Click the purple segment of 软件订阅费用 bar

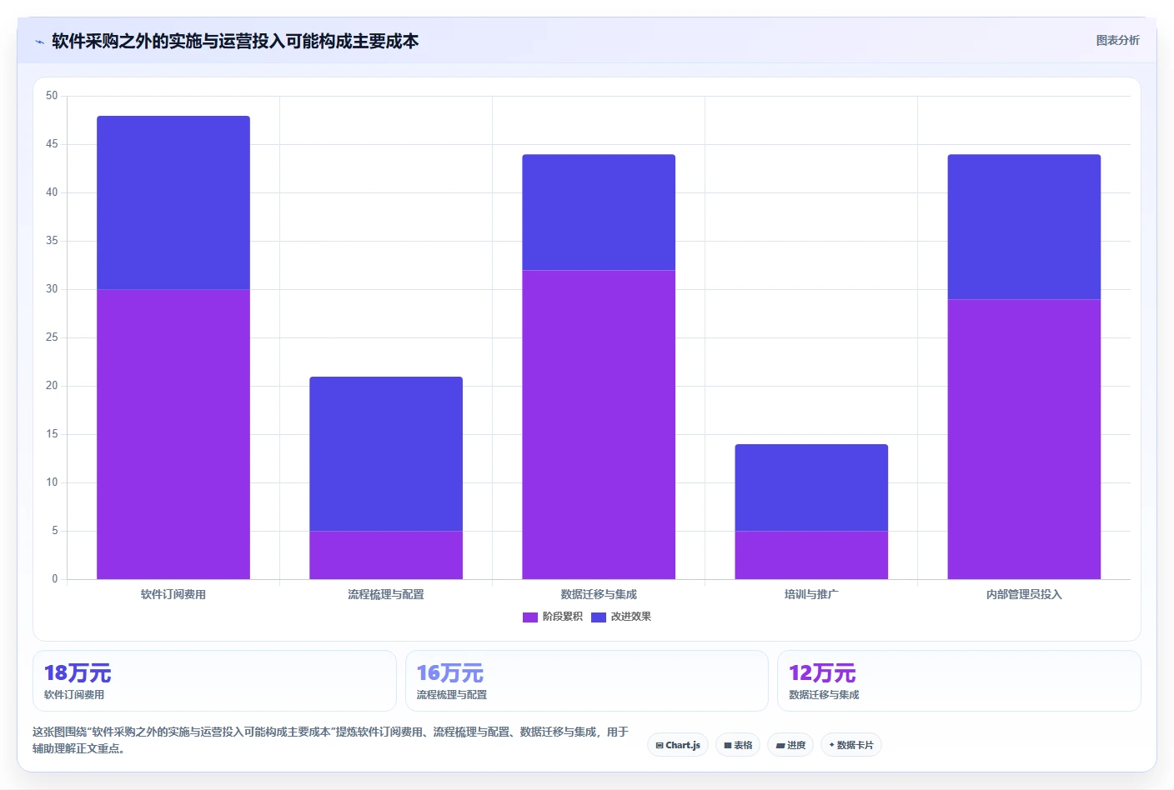pos(173,434)
